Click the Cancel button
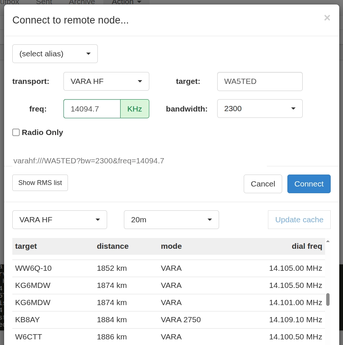This screenshot has height=345, width=343. click(263, 184)
